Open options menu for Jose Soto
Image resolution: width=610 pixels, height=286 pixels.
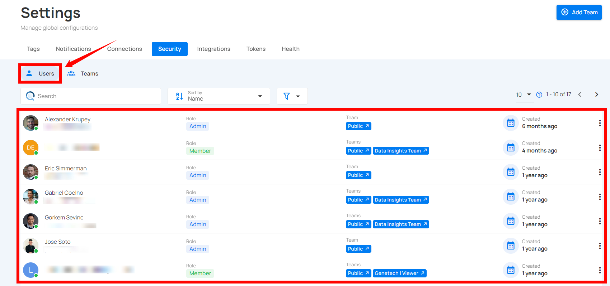(600, 246)
